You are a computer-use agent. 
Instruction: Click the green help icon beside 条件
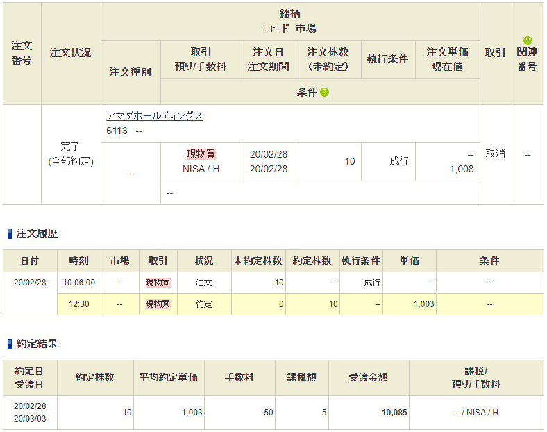point(324,92)
